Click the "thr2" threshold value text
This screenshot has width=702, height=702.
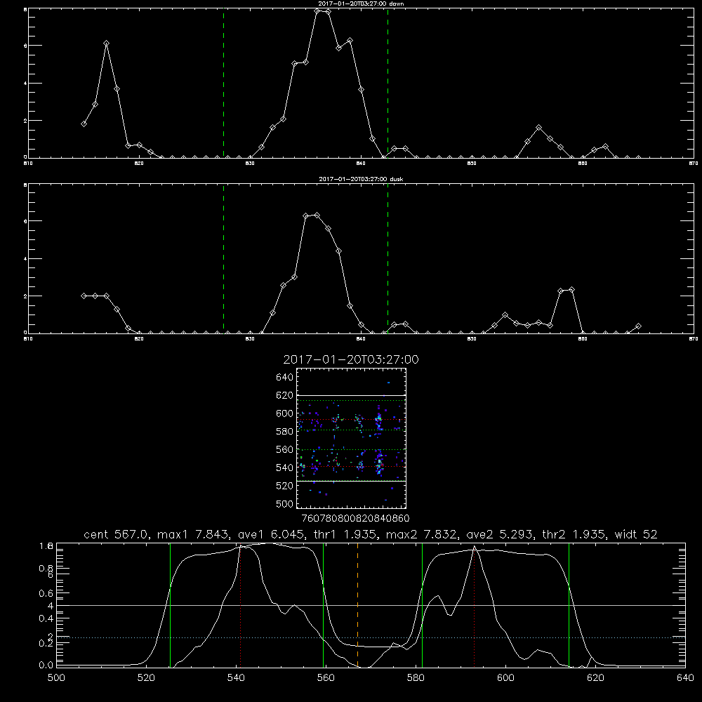click(x=575, y=534)
